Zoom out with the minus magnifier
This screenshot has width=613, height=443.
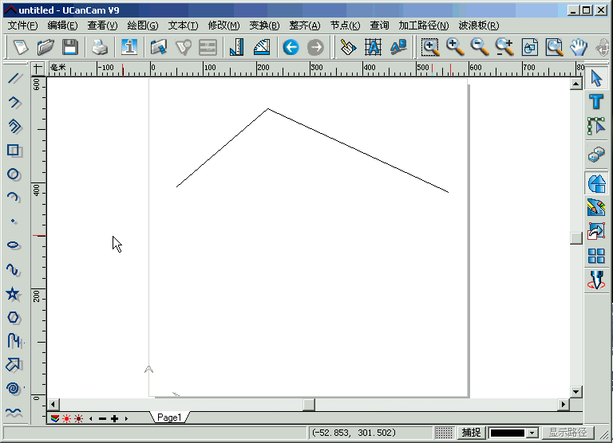point(479,47)
